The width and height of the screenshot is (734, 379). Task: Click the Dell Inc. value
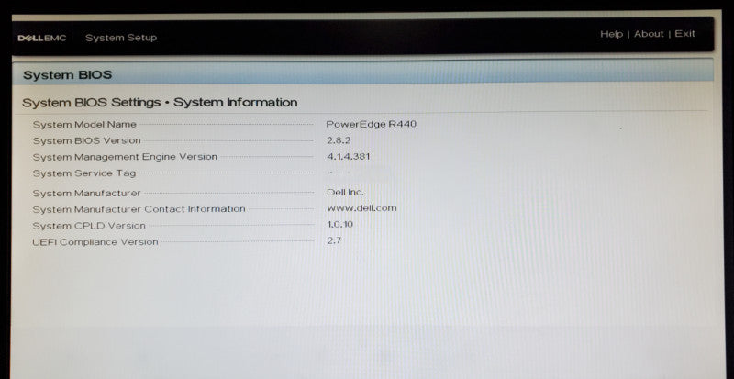345,192
